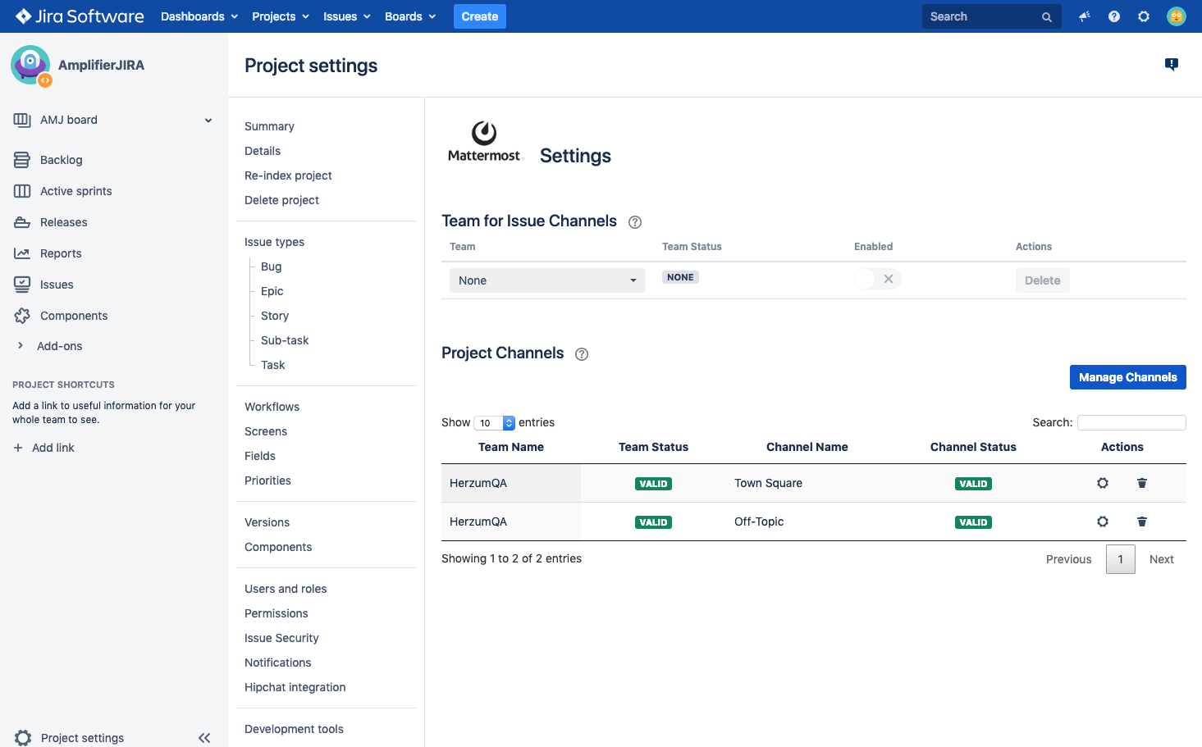Click the notifications megaphone icon
The image size is (1202, 747).
[1084, 16]
